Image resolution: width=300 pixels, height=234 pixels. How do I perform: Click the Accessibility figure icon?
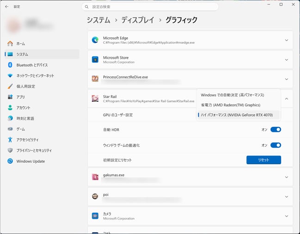10,140
